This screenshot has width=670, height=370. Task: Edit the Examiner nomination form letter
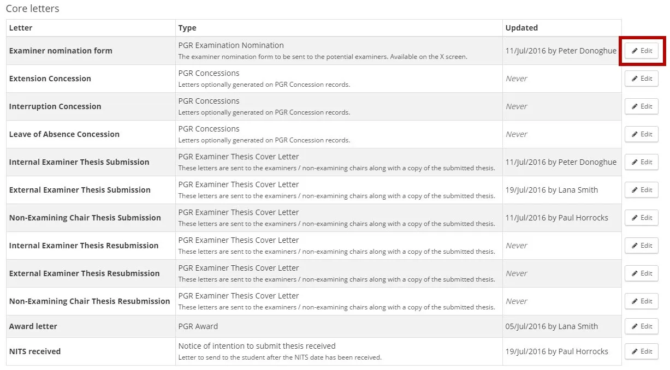coord(641,51)
